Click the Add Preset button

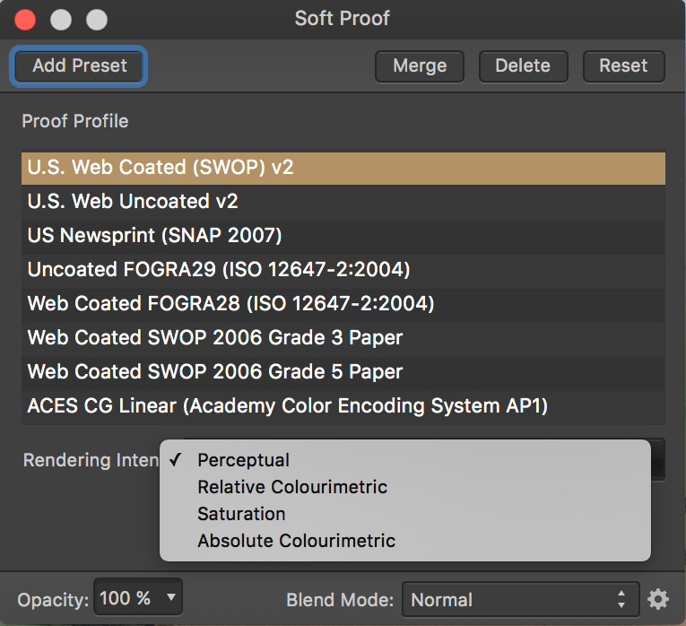coord(80,65)
